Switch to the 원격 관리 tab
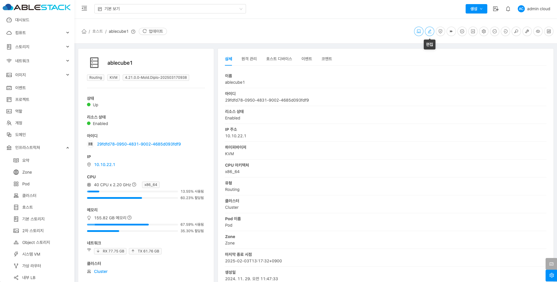Image resolution: width=557 pixels, height=282 pixels. click(249, 59)
